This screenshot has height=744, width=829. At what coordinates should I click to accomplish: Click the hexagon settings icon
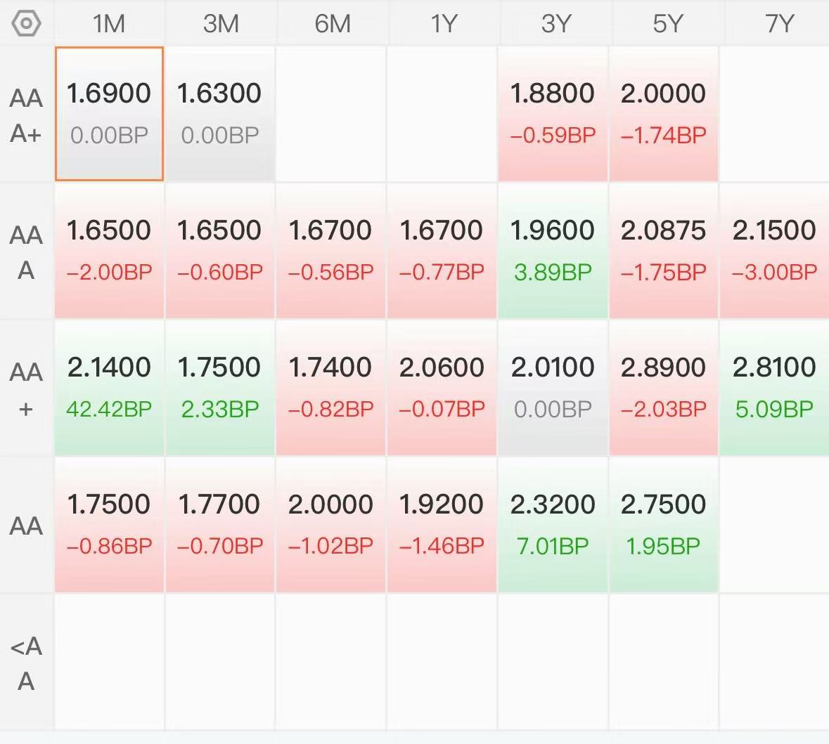pos(26,23)
